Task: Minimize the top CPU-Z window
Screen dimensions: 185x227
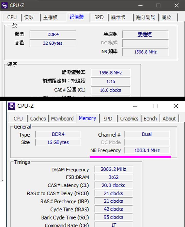Action: point(141,6)
